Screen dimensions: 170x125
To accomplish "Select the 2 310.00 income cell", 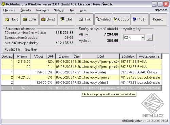I will (x=22, y=62).
